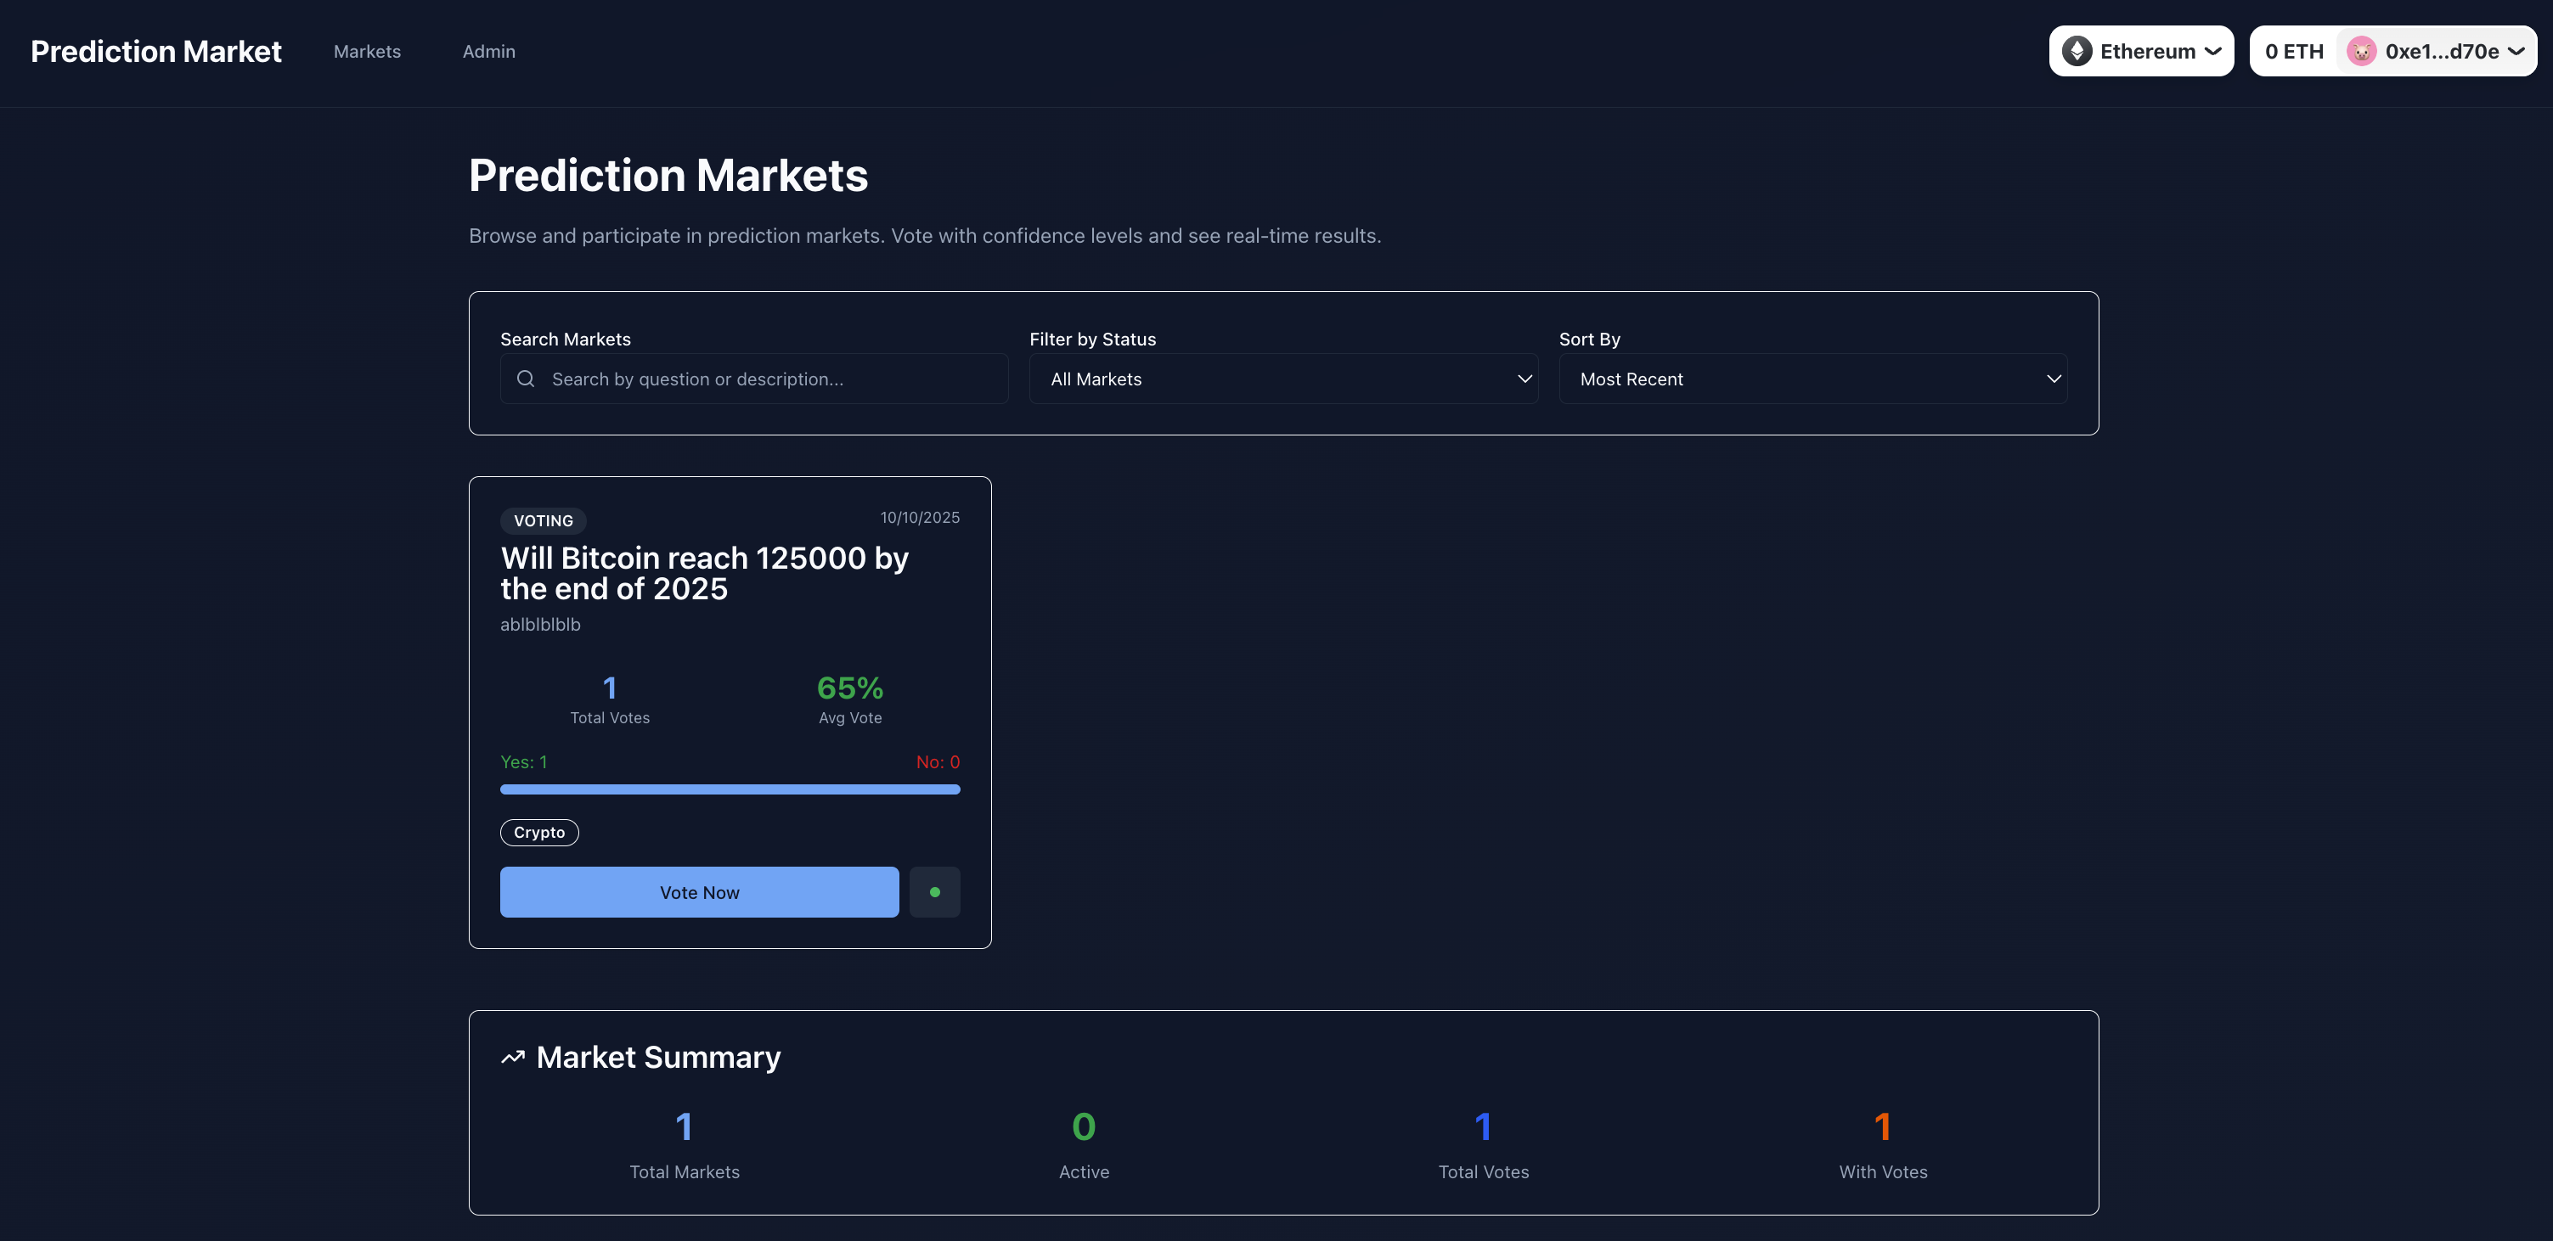Click the Crypto category tag
The image size is (2553, 1241).
tap(539, 833)
